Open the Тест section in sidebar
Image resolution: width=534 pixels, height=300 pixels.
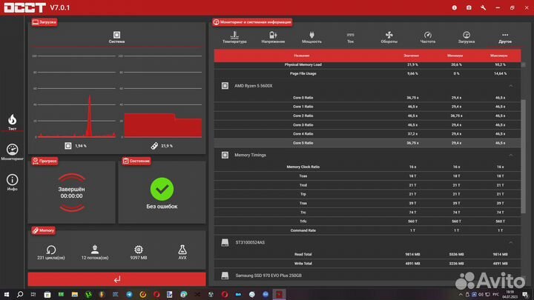12,121
